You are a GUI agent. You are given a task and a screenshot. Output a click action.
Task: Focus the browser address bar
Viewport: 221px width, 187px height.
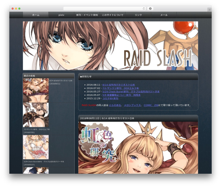pos(105,8)
